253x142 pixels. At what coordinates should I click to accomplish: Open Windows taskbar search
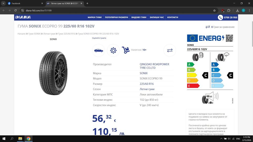click(12, 139)
